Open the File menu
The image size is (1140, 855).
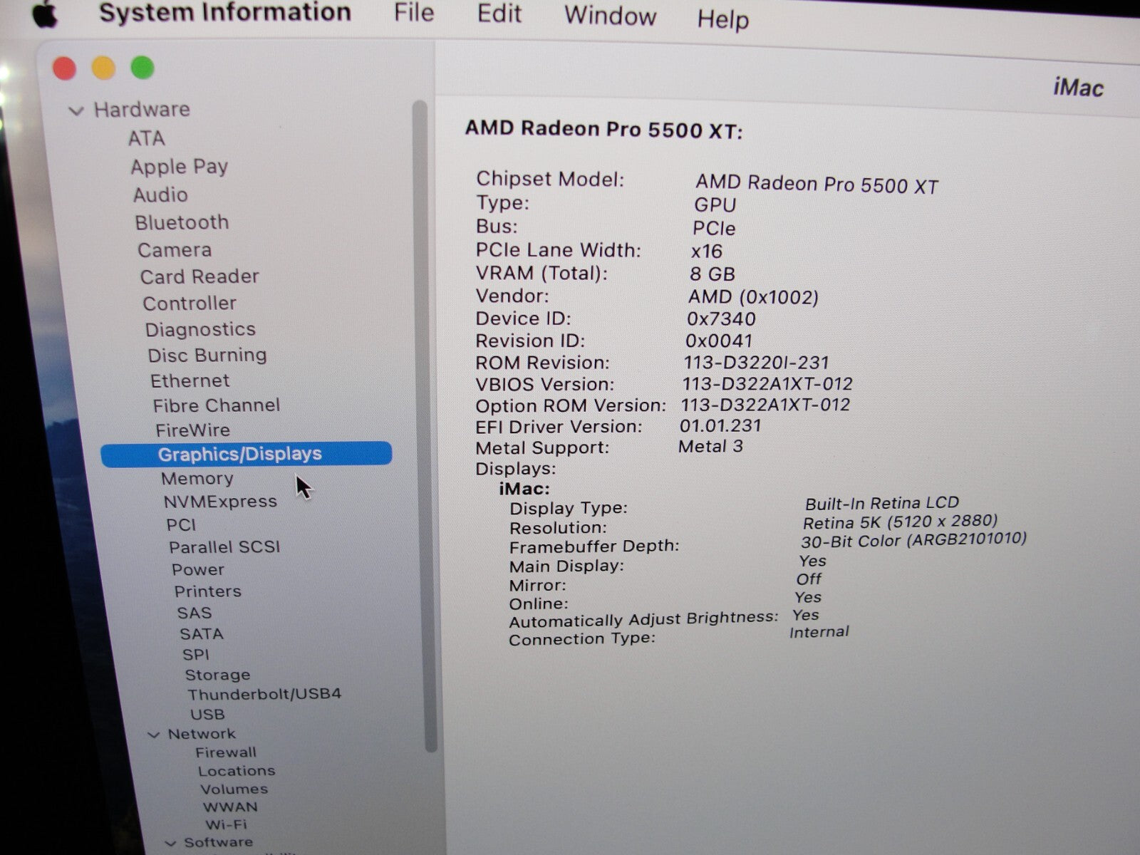tap(414, 13)
